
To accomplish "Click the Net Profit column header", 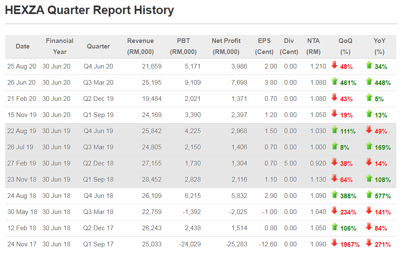I will 226,46.
